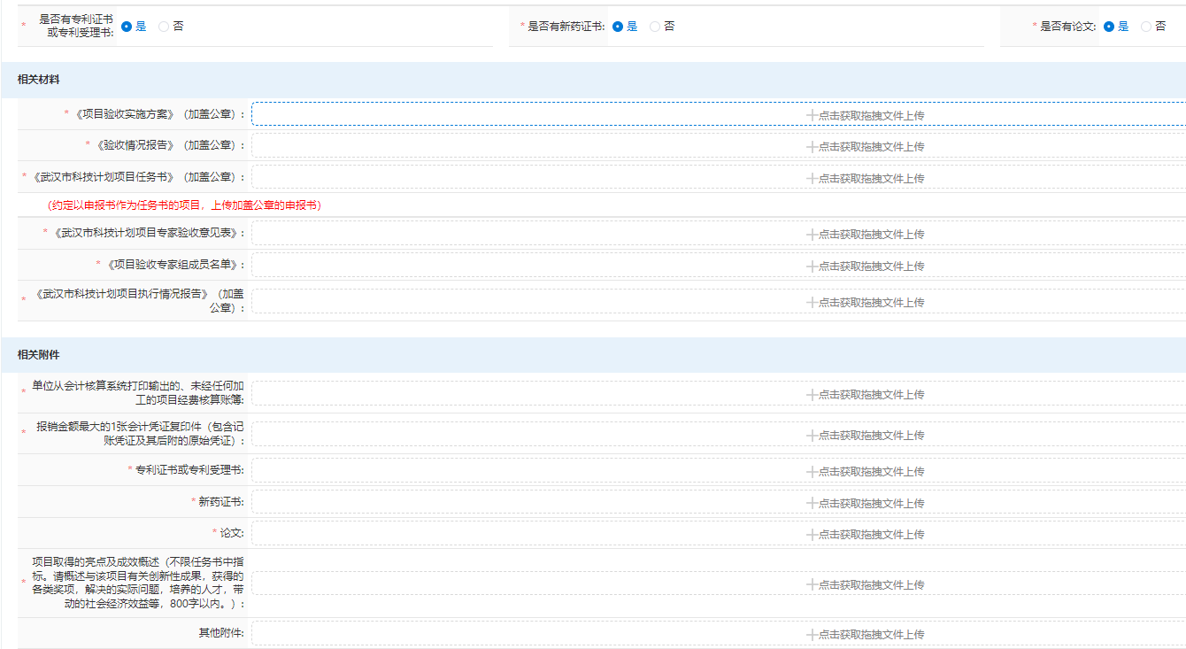Click plus icon for 武汉市科技计划项目任务书 upload
This screenshot has width=1186, height=649.
point(812,178)
